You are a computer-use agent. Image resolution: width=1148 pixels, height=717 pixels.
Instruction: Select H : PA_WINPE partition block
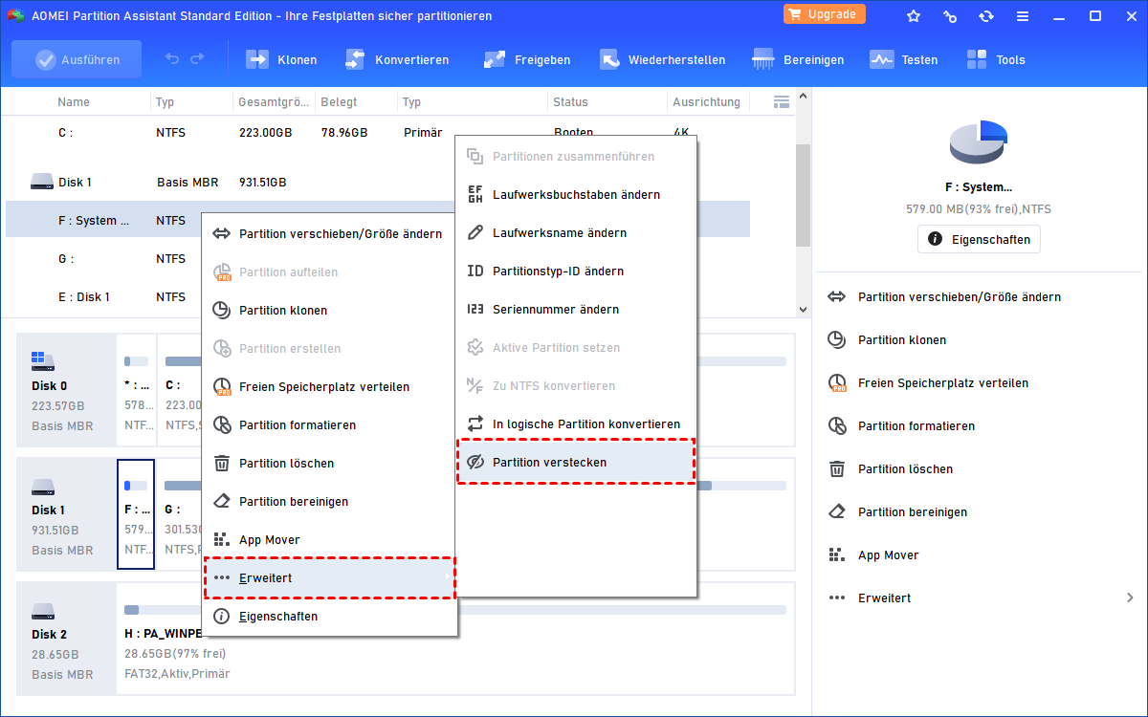[x=455, y=639]
